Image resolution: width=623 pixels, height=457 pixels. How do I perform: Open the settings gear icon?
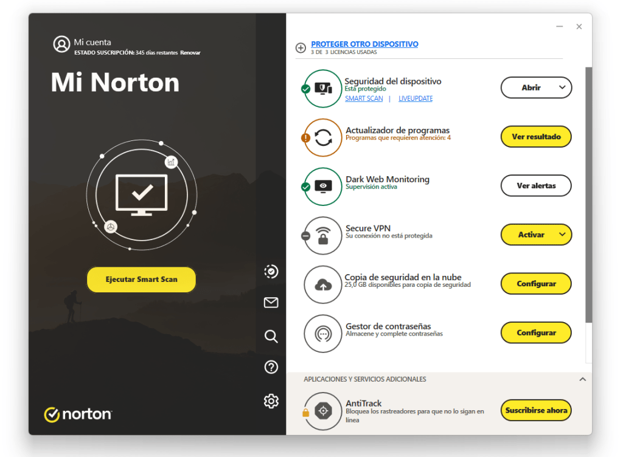pos(271,401)
